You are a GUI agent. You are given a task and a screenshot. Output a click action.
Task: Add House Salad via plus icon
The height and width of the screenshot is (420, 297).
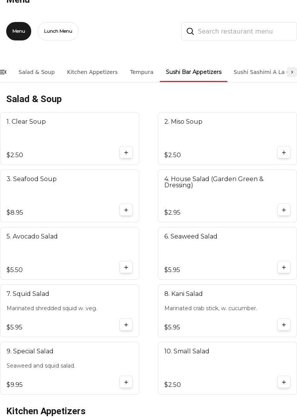(284, 210)
